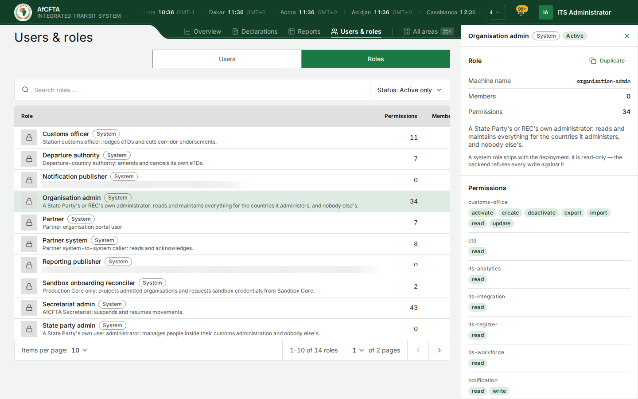
Task: Click the search magnifier icon
Action: click(x=25, y=90)
